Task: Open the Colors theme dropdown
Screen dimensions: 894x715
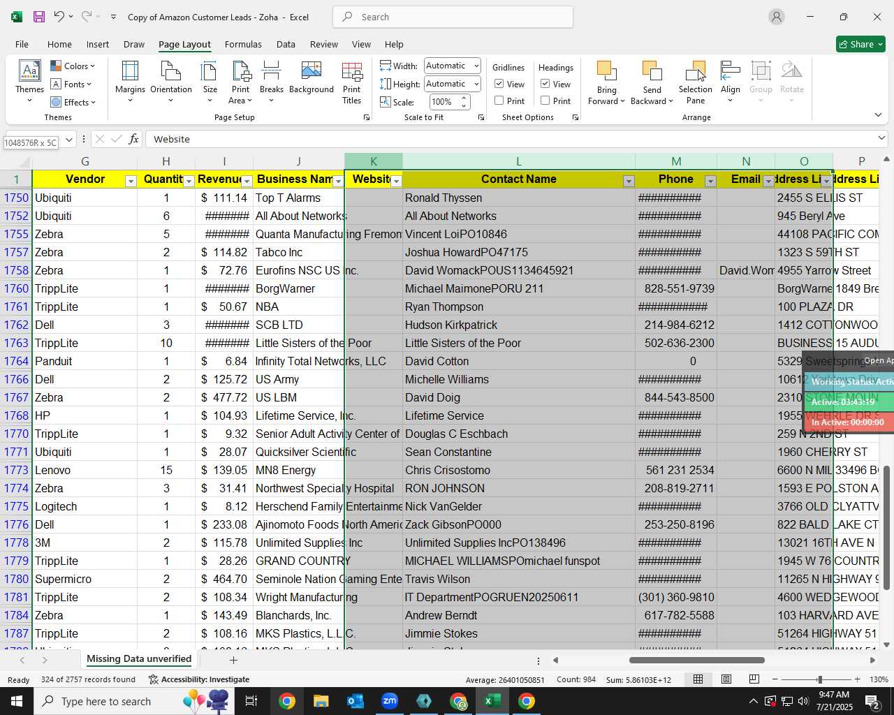Action: [73, 66]
